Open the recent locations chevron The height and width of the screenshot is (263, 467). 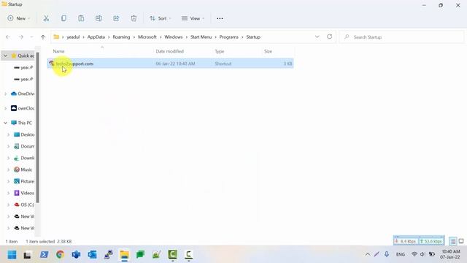[31, 37]
